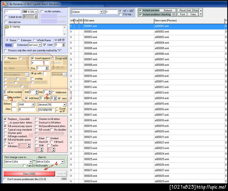Toggle the extension case checkbox

(x=45, y=45)
